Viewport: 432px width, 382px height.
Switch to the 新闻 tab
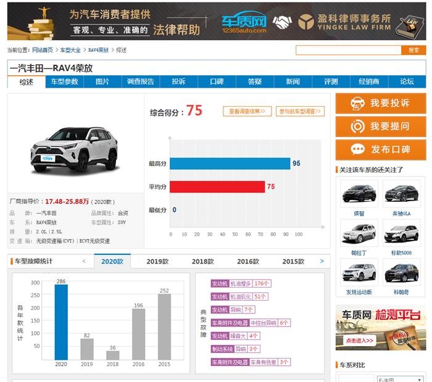coord(293,82)
